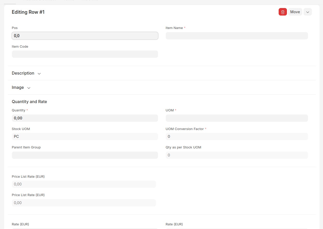323x229 pixels.
Task: Focus the UOM Conversion Factor field
Action: tap(237, 137)
